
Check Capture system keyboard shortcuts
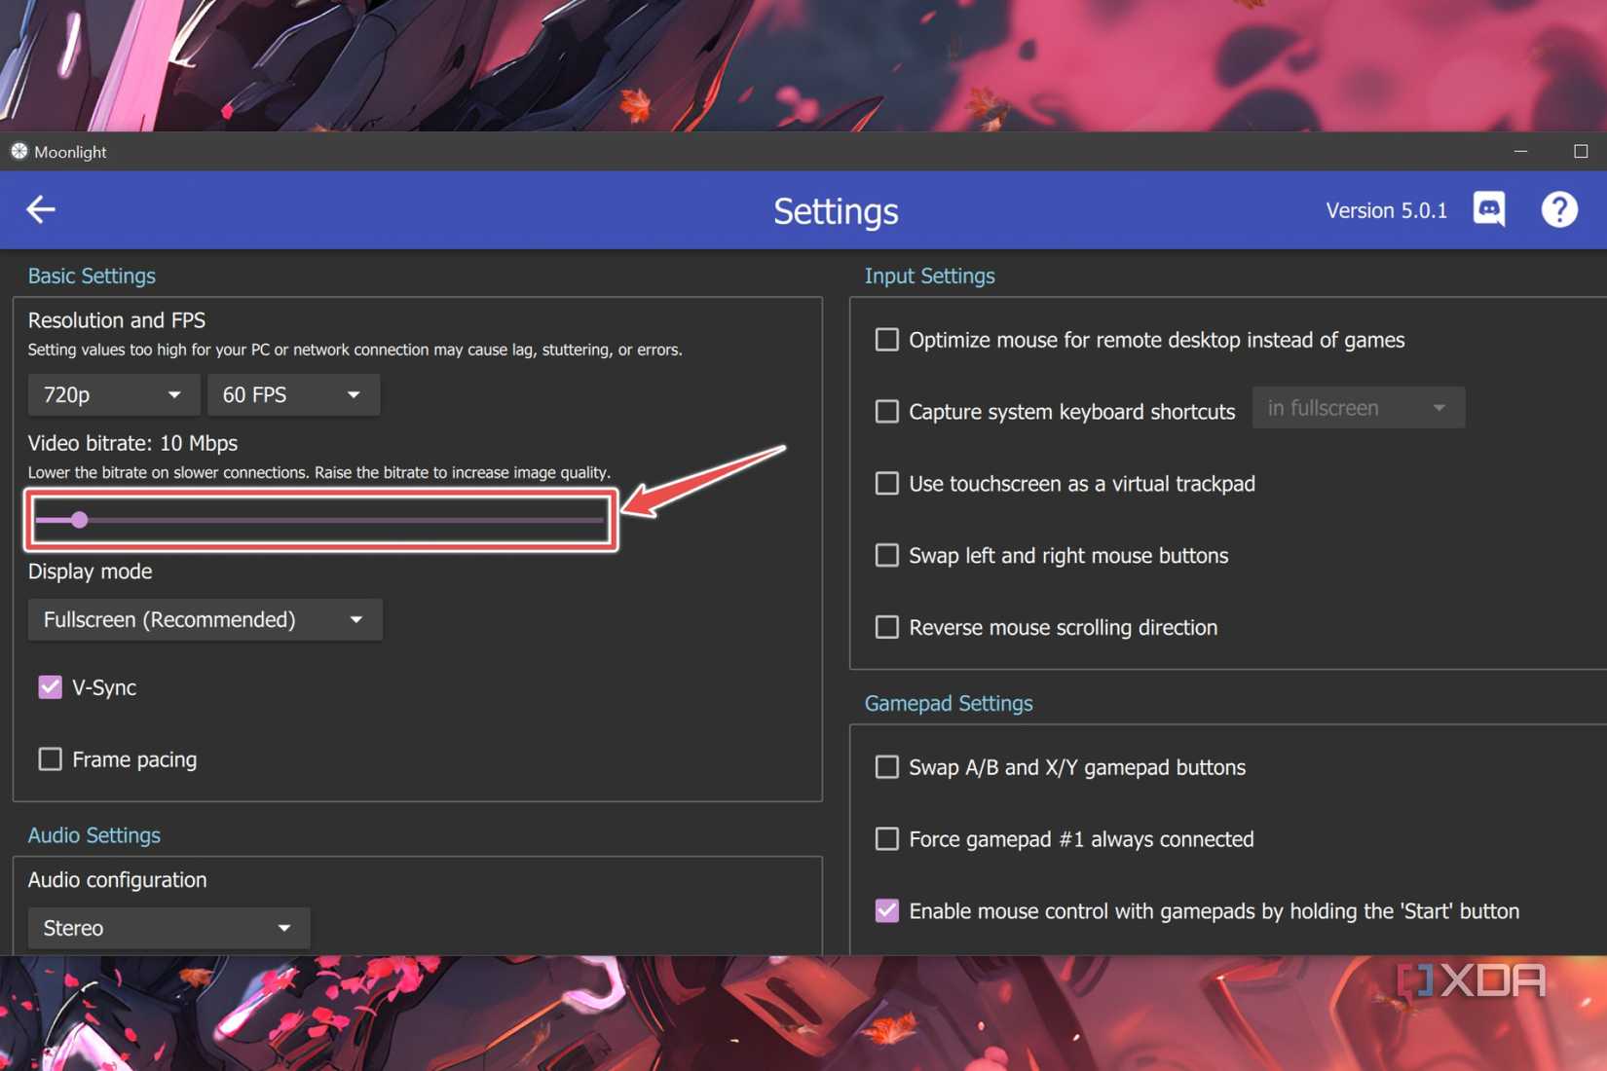pyautogui.click(x=886, y=411)
